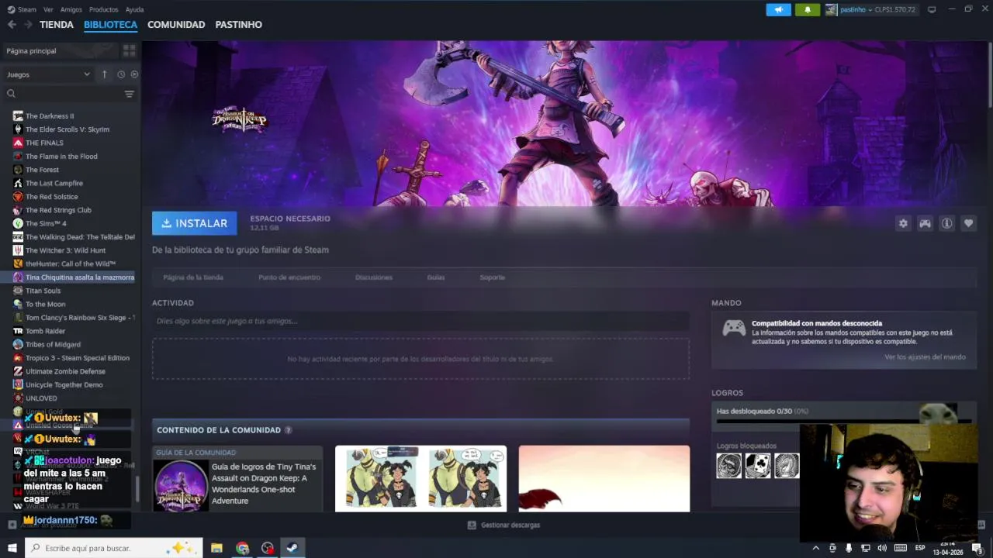The width and height of the screenshot is (993, 558).
Task: Click the help icon next to Contenido de la Comunidad
Action: (288, 430)
